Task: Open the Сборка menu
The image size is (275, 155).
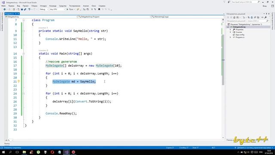Action: pyautogui.click(x=34, y=6)
